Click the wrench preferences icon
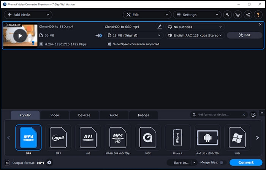Screen dimensions: 266x170 pyautogui.click(x=227, y=15)
